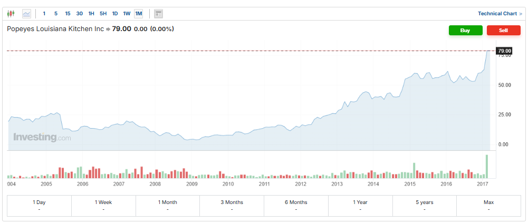This screenshot has height=223, width=528.
Task: Set the 5-minute chart interval
Action: click(x=56, y=14)
